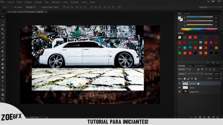Select the Brush tool

(x=3, y=47)
